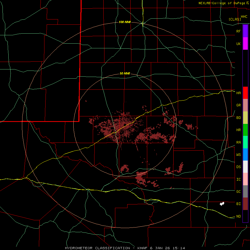Click the radar site center of the starburst echo
This screenshot has width=250, height=250.
point(125,125)
